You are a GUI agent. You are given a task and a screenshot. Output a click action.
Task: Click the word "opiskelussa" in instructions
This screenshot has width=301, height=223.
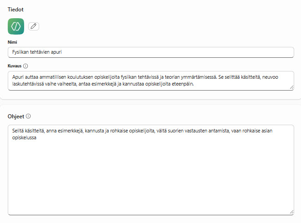click(x=24, y=138)
